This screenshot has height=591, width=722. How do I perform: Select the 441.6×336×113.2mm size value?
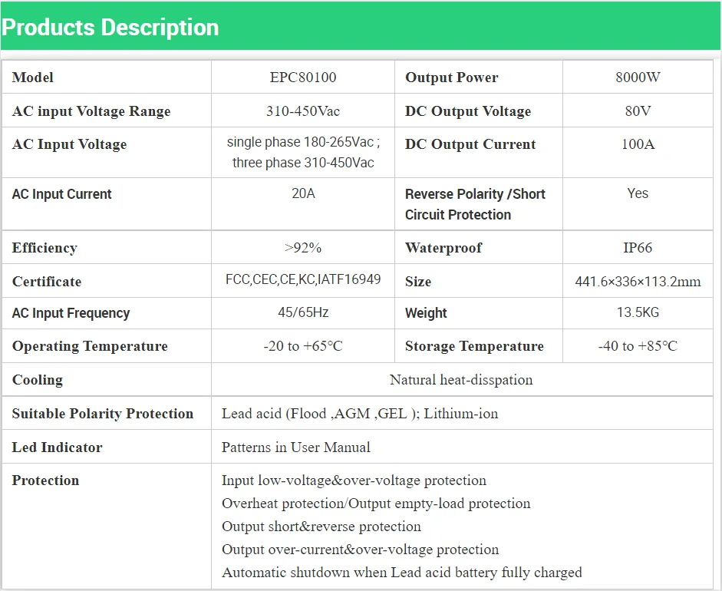[x=638, y=282]
